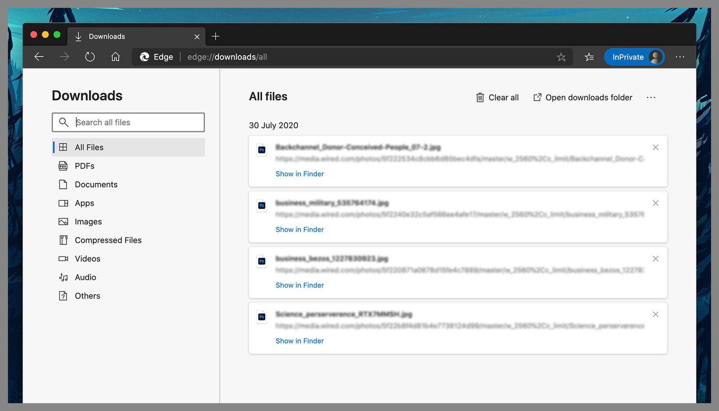Show Backchannel_Donor-Conceived-People file in Finder
The image size is (719, 411).
coord(300,174)
